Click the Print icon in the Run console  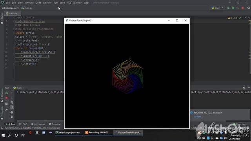[x=12, y=112]
